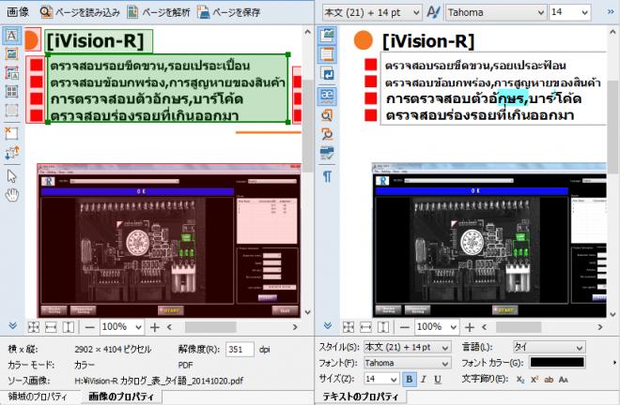Screen dimensions: 620x405
Task: Select the Recognition area tool
Action: [12, 110]
